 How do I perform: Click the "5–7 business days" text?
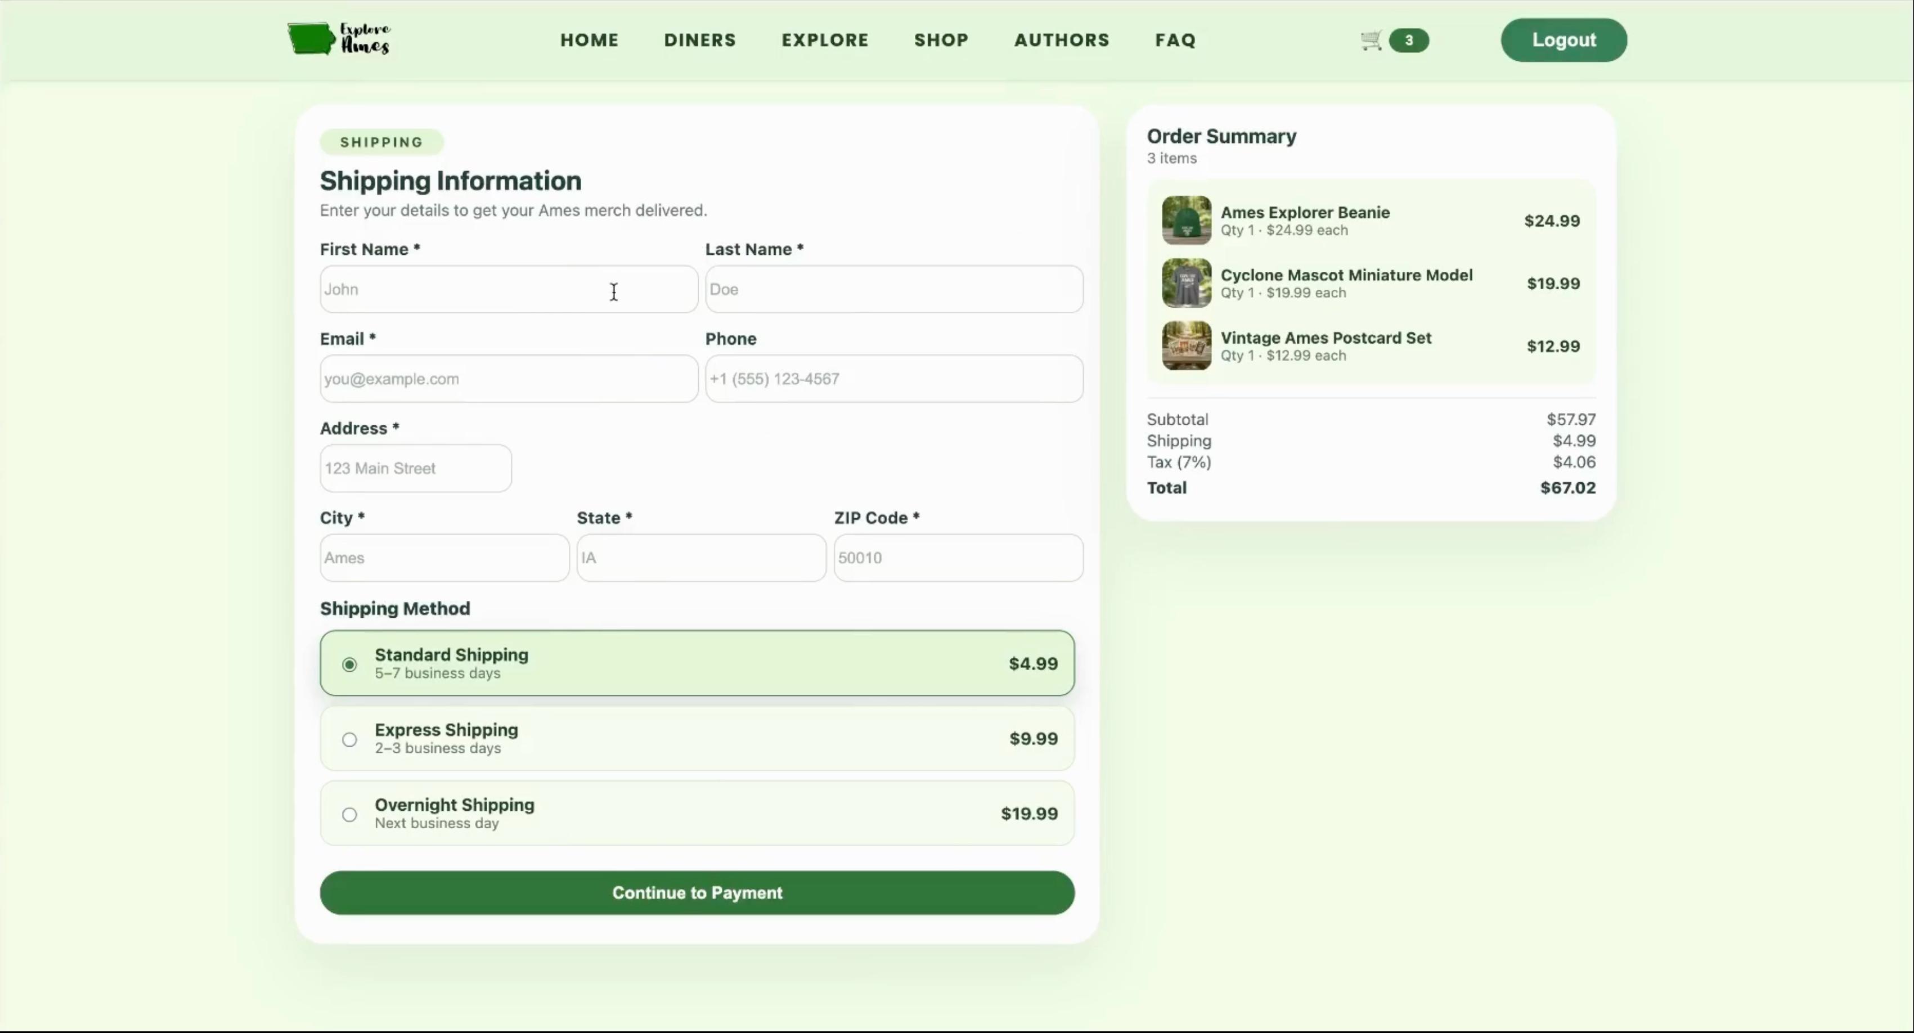coord(437,673)
